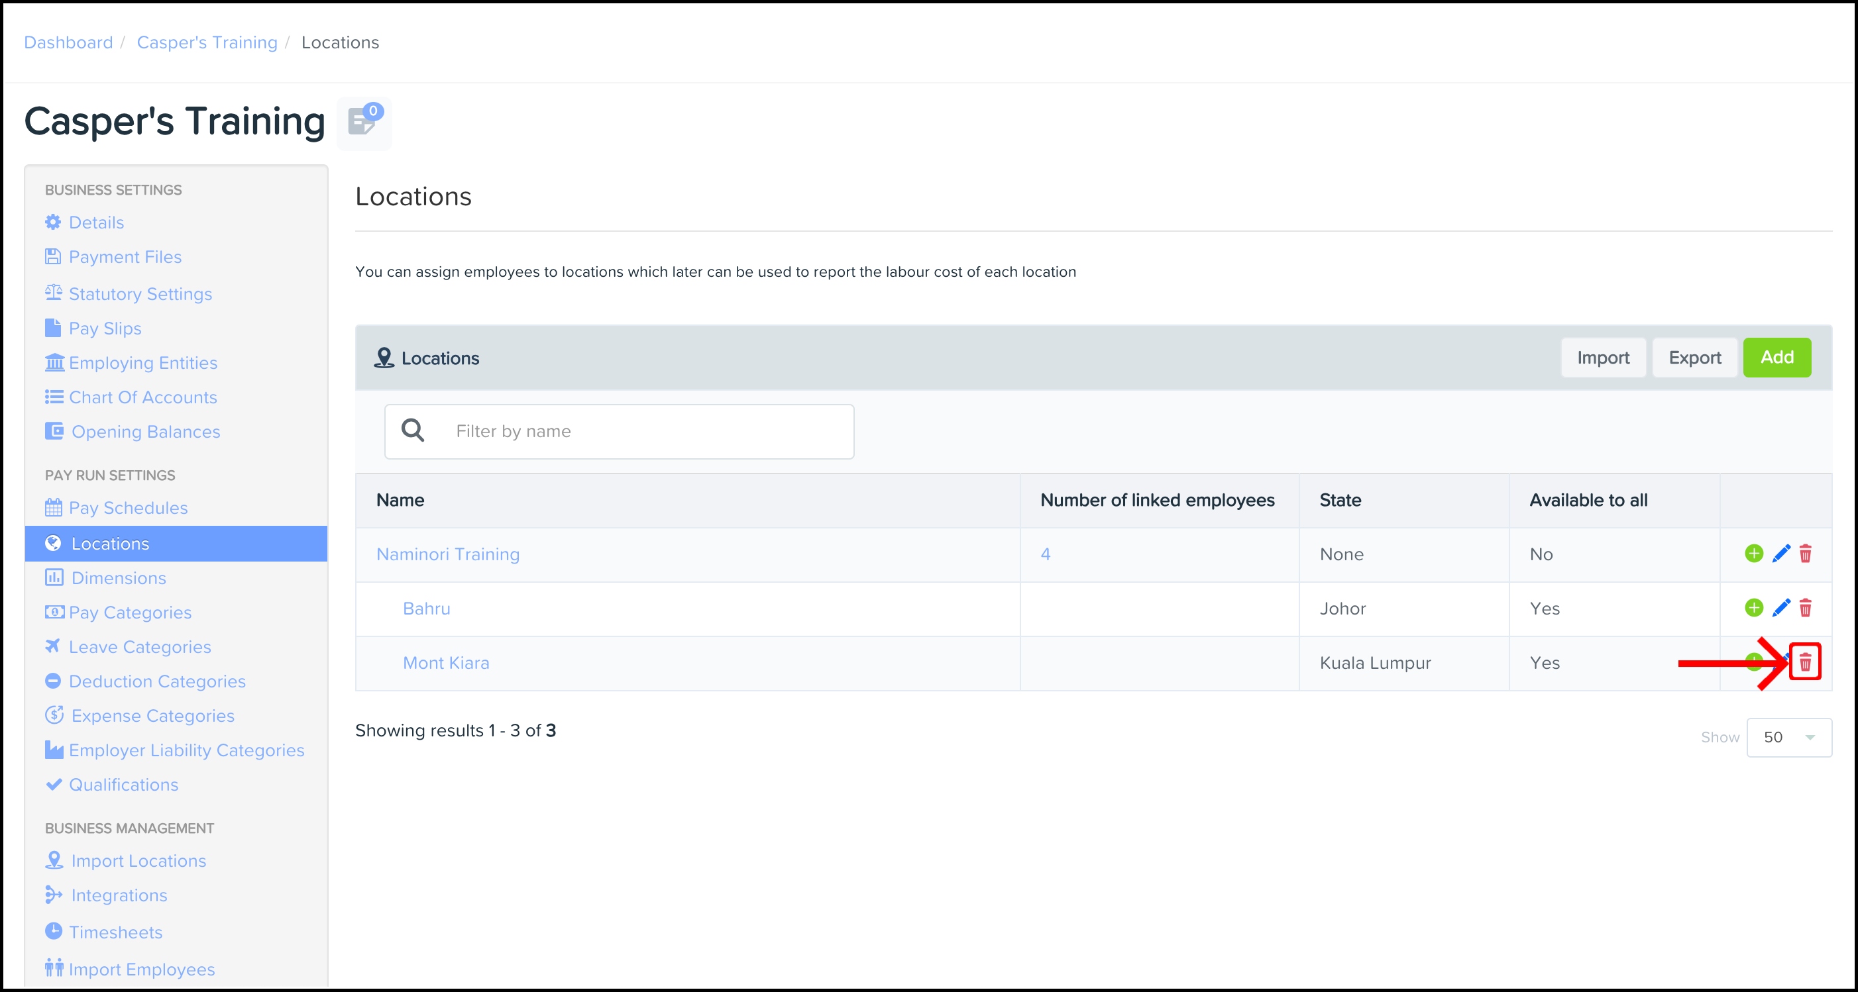Select Leave Categories in sidebar

click(x=140, y=647)
